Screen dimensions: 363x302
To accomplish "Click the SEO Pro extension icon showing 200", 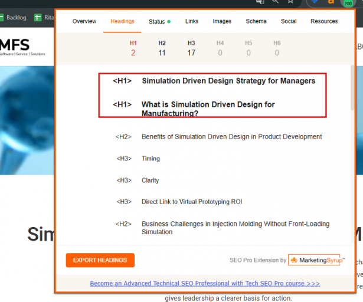I will pyautogui.click(x=348, y=3).
